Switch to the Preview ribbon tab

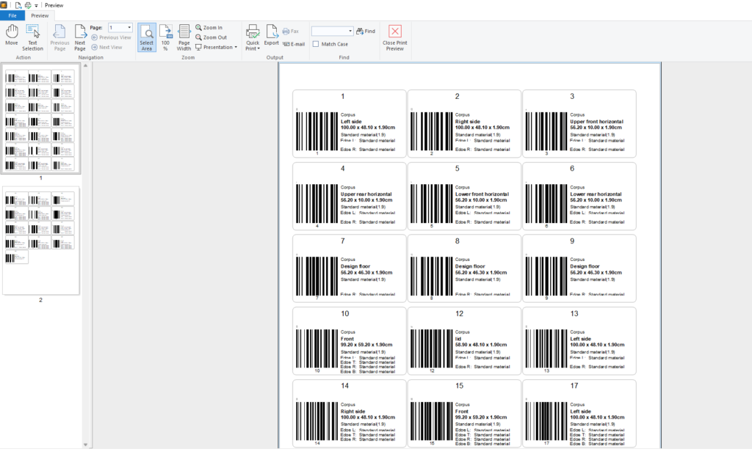coord(40,15)
